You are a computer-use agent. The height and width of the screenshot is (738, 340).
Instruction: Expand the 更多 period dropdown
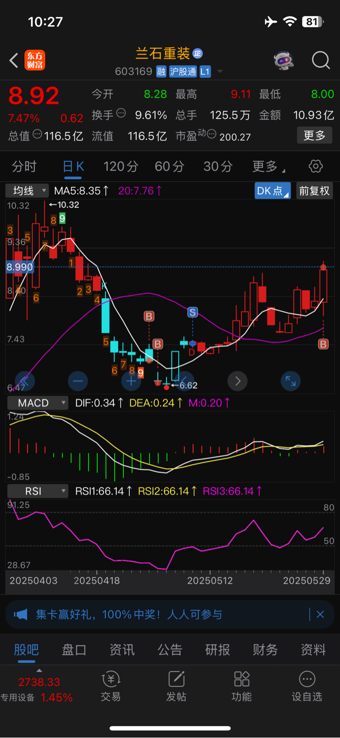click(x=268, y=166)
